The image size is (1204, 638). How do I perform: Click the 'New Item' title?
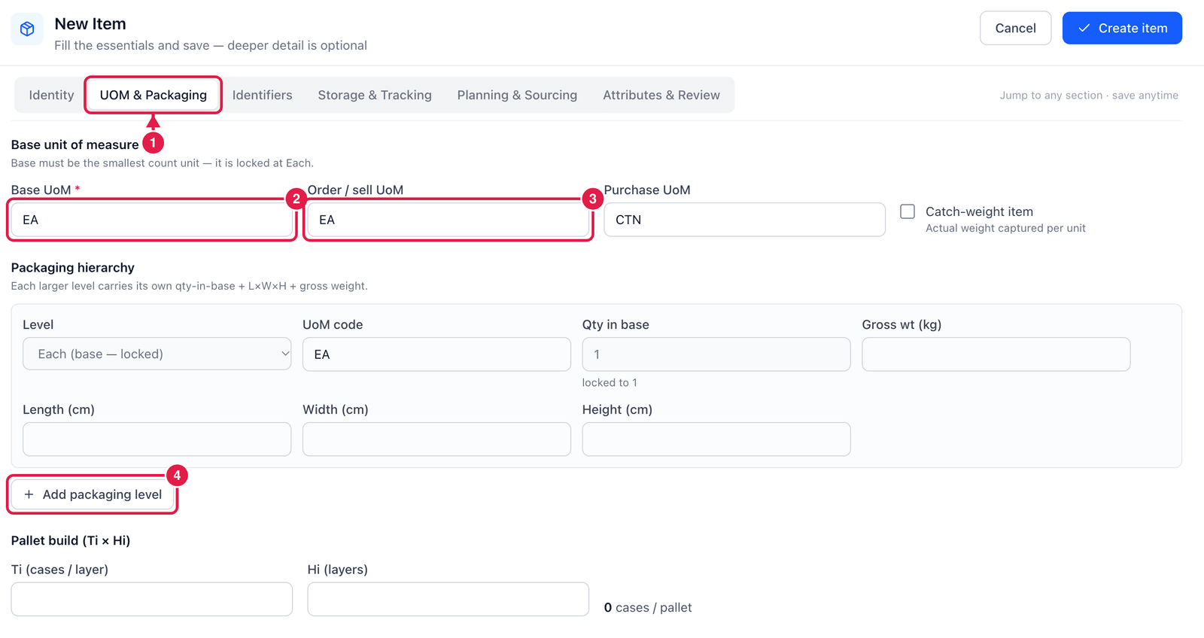(x=90, y=24)
